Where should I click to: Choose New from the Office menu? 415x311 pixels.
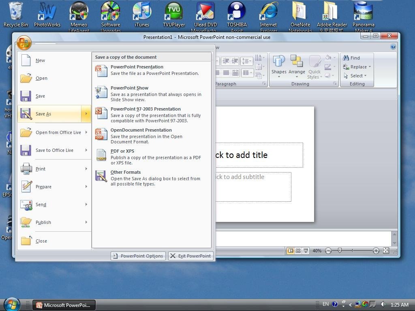40,60
